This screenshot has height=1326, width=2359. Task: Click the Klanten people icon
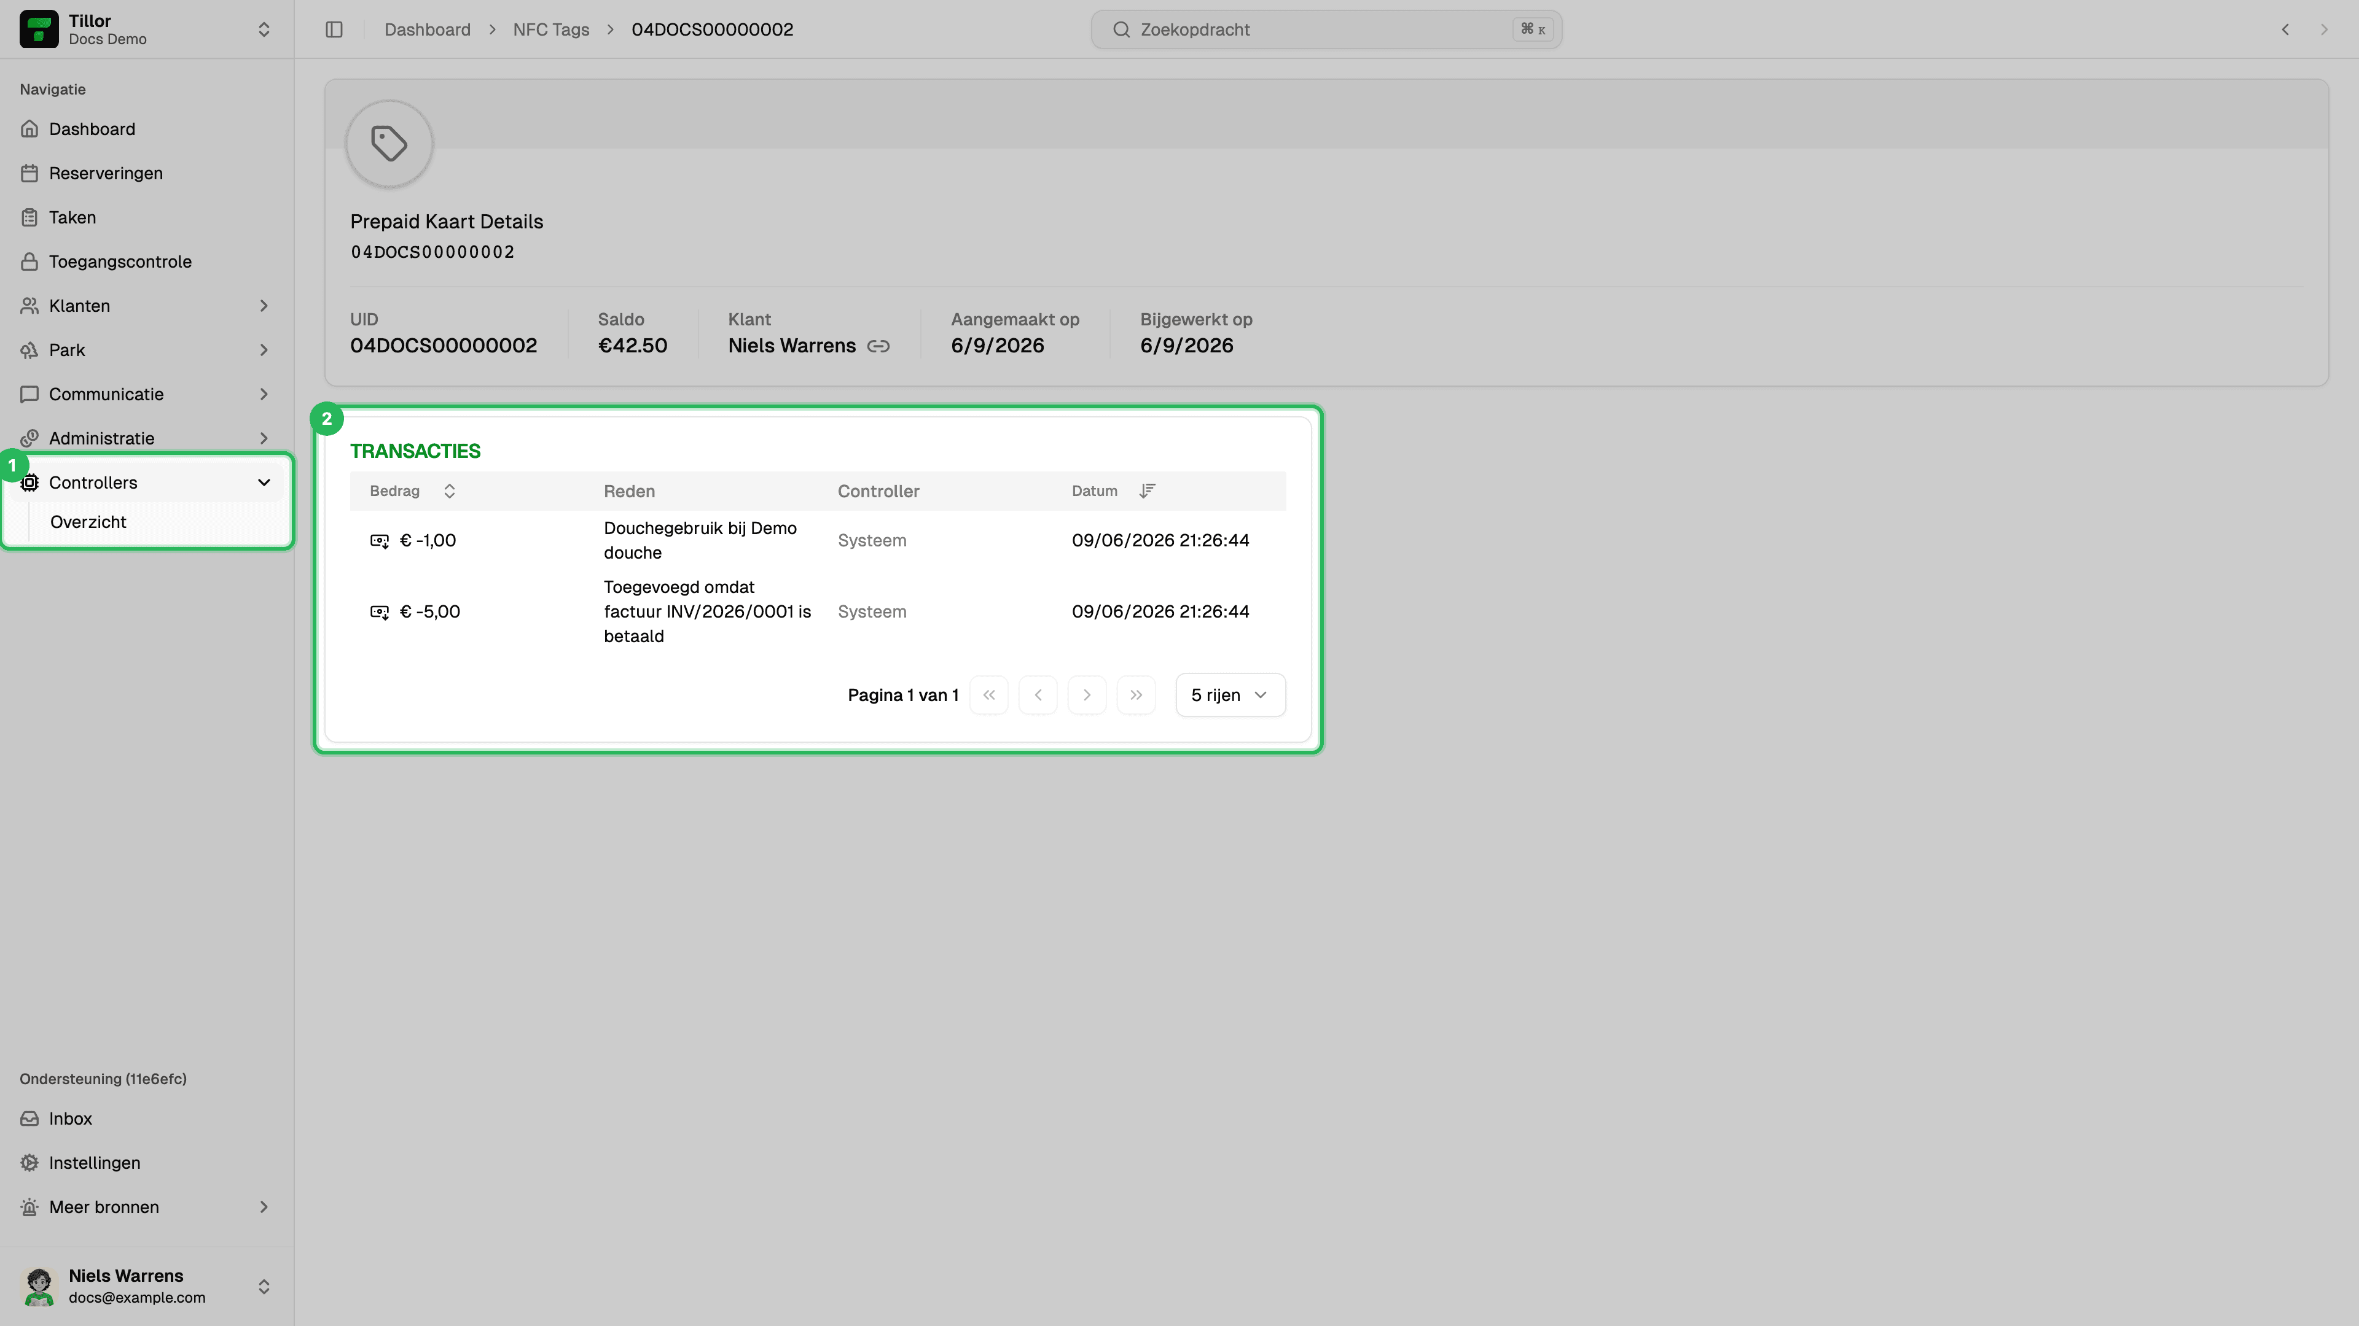click(29, 306)
